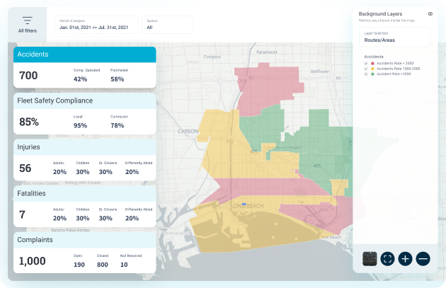The image size is (446, 288).
Task: Click the green accident rate legend swatch
Action: (372, 74)
